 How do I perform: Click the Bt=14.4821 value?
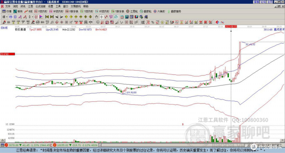tap(101, 30)
